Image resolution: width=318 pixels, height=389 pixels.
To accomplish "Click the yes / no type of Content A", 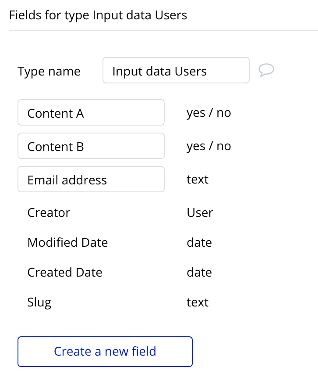I will tap(209, 113).
